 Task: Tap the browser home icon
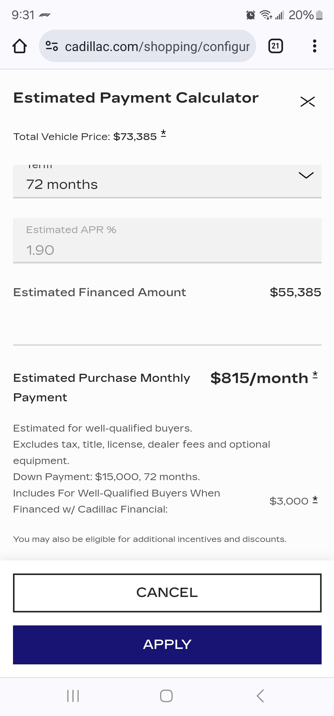[x=19, y=46]
